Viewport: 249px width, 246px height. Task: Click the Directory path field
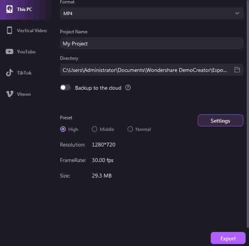pos(146,70)
